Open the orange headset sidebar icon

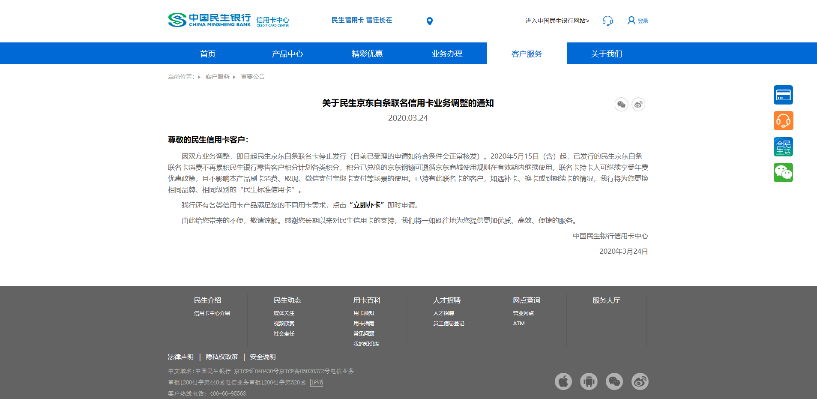(783, 121)
